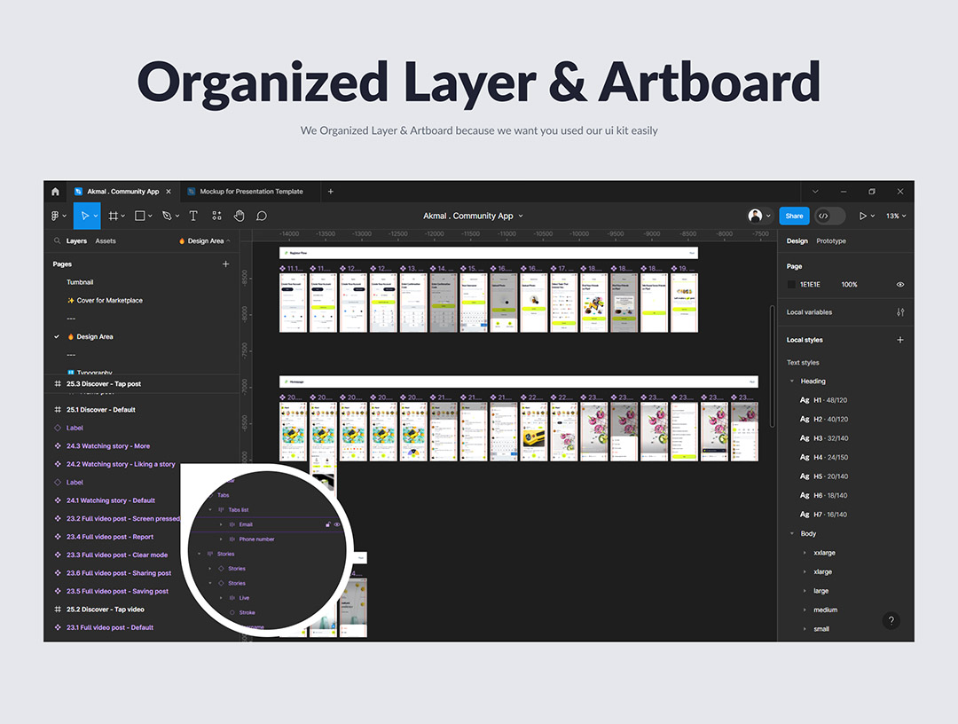
Task: Collapse the Heading text styles group
Action: coord(792,382)
